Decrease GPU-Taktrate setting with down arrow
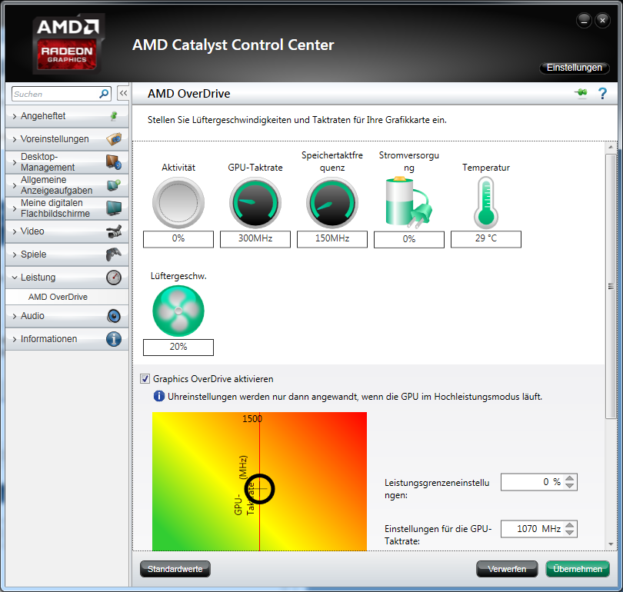The height and width of the screenshot is (592, 623). pyautogui.click(x=569, y=532)
